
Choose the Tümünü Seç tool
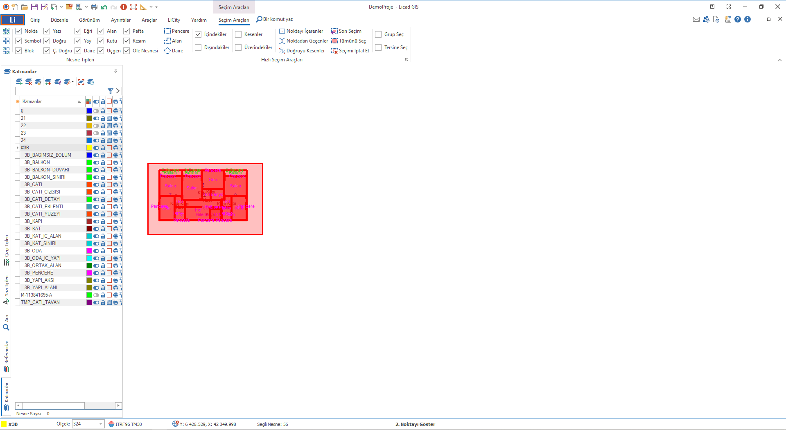(x=349, y=41)
